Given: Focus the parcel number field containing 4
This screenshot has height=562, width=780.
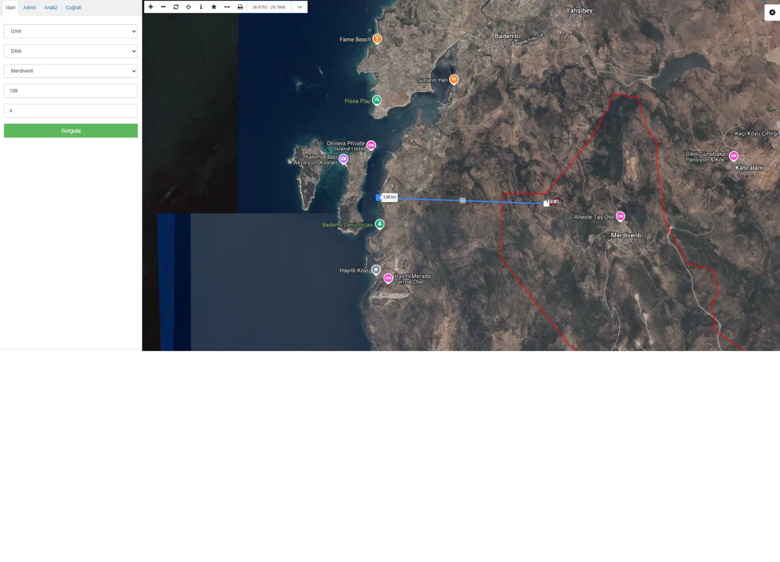Looking at the screenshot, I should pyautogui.click(x=71, y=111).
